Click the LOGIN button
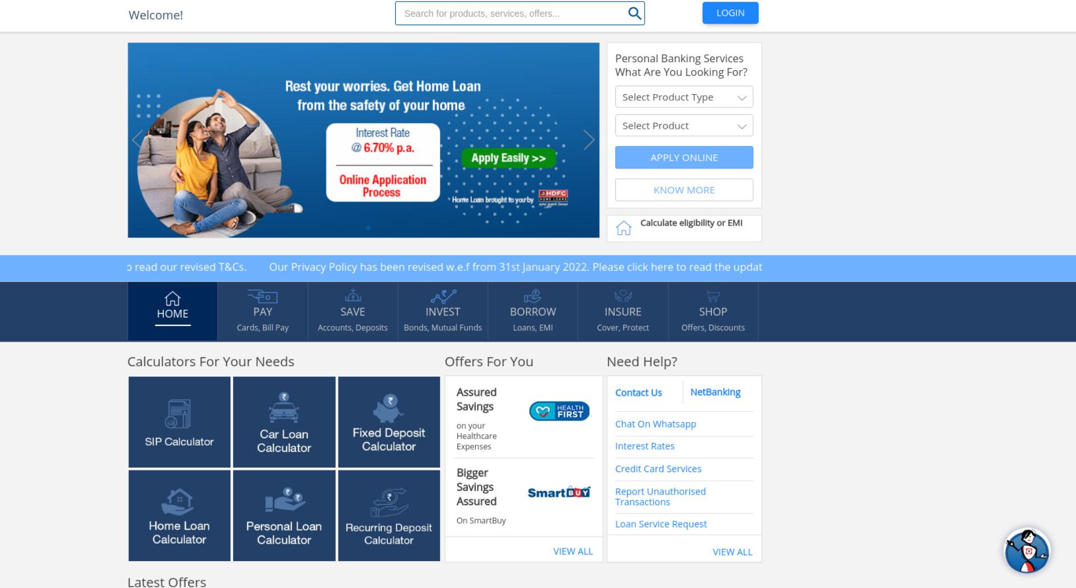This screenshot has height=588, width=1076. click(x=730, y=13)
